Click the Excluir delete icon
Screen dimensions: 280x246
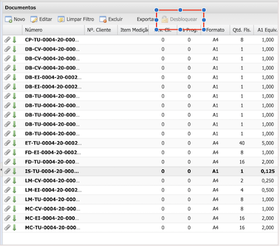(103, 19)
